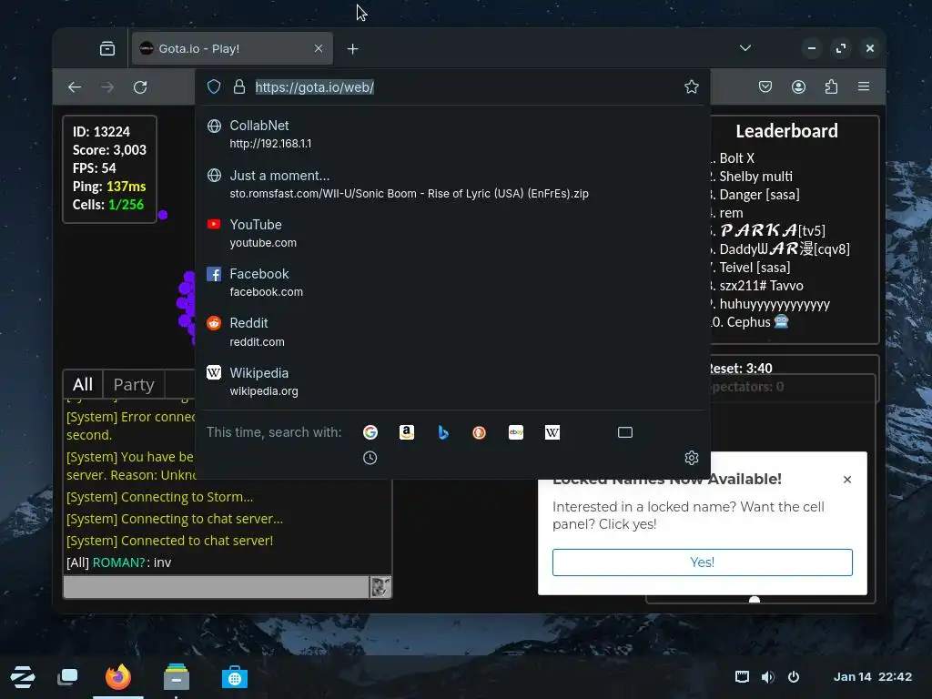
Task: Click the Cells: 1/256 stat
Action: [108, 205]
